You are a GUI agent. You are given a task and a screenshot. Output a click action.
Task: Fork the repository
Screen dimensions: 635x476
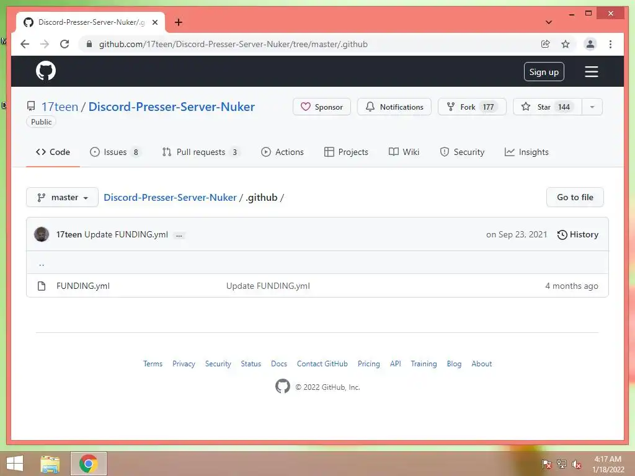click(x=472, y=107)
